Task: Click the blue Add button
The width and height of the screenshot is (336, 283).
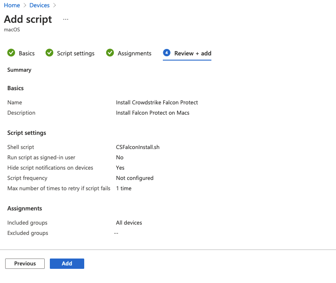Action: pos(67,264)
